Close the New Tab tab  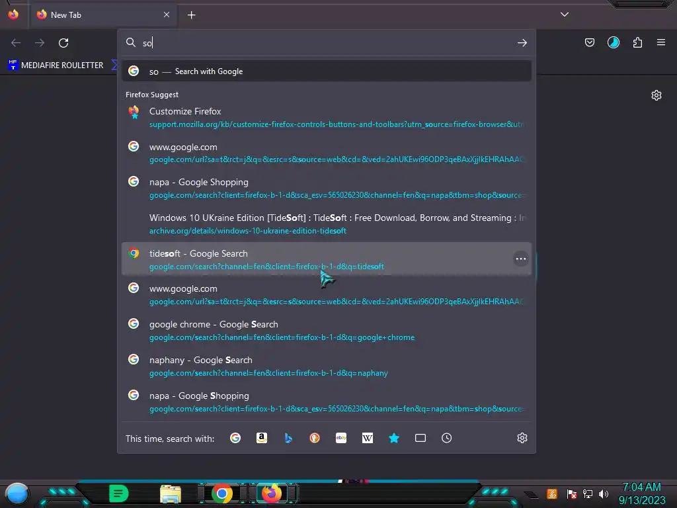pos(167,15)
